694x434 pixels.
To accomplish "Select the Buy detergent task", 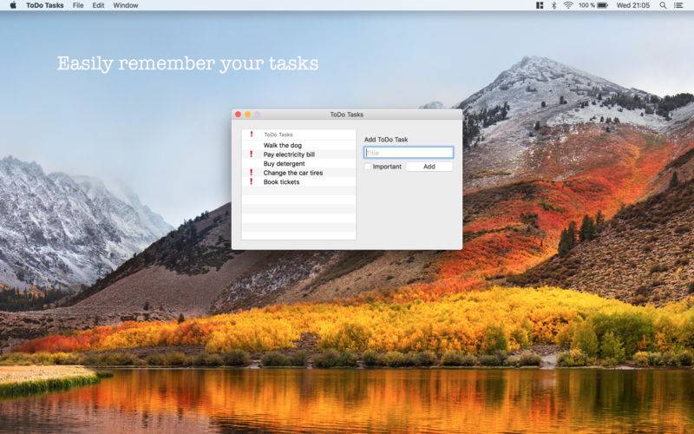I will (x=284, y=164).
